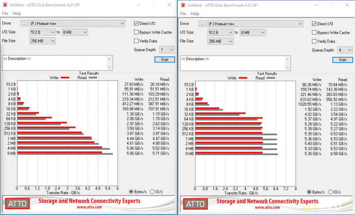
Task: Open File menu in the left window
Action: click(x=5, y=13)
